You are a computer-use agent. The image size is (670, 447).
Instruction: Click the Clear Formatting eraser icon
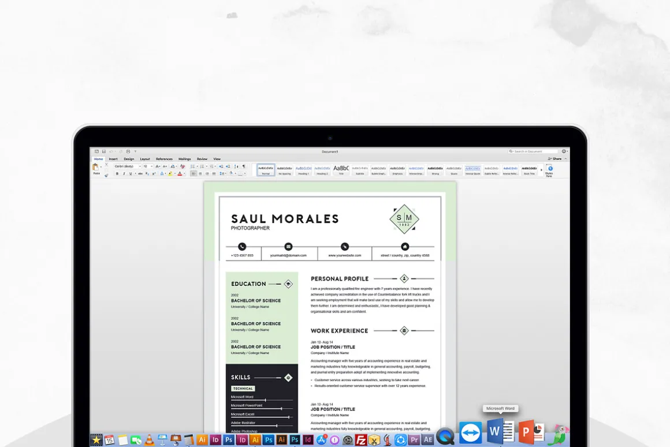pyautogui.click(x=183, y=166)
